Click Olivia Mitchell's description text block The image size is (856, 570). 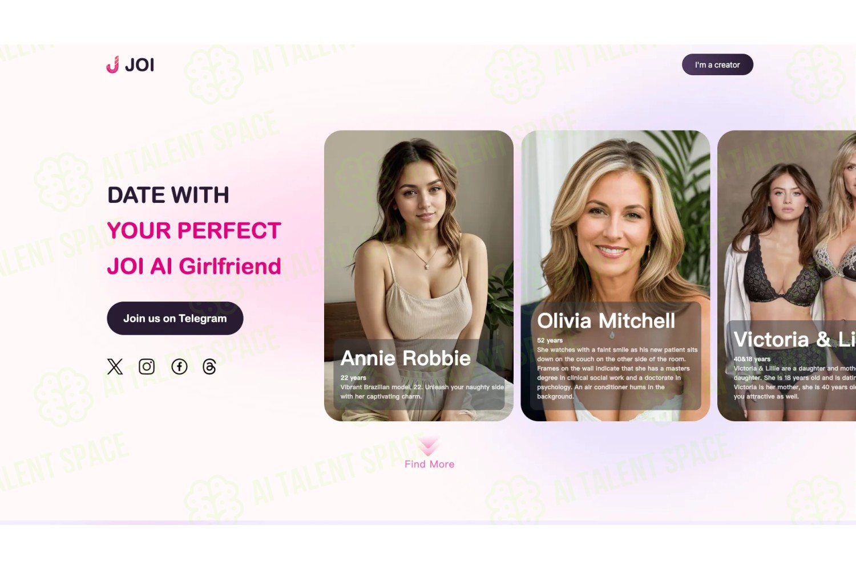[617, 373]
